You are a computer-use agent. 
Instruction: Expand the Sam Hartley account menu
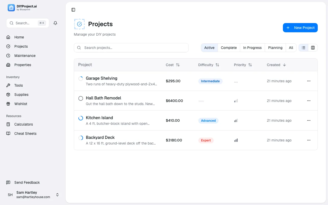33,195
